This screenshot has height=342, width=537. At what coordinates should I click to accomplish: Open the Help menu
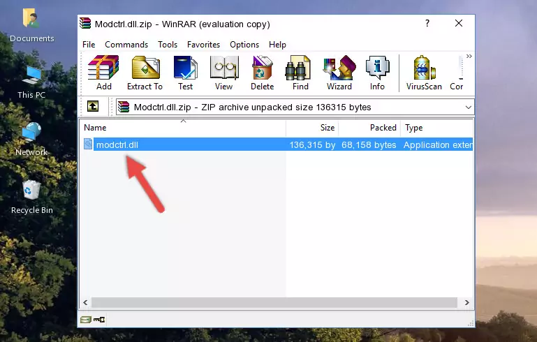277,45
